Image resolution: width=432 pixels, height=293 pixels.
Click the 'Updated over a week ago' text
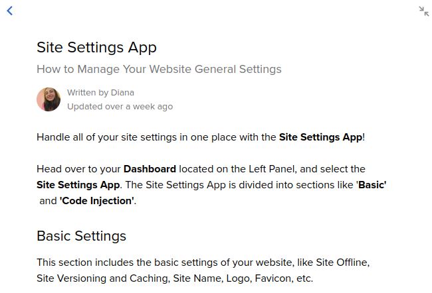tap(120, 106)
